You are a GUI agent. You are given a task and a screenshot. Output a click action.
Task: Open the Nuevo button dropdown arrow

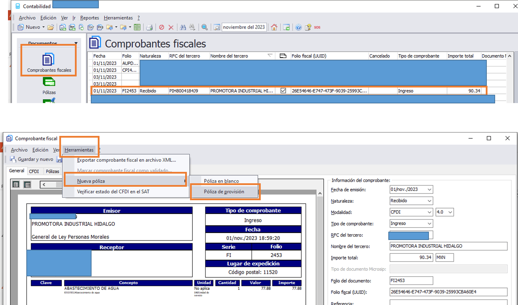43,27
